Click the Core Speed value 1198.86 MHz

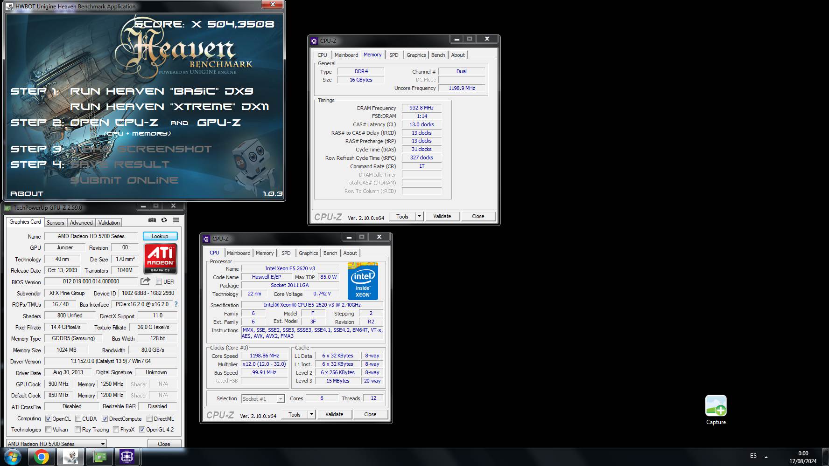tap(264, 356)
